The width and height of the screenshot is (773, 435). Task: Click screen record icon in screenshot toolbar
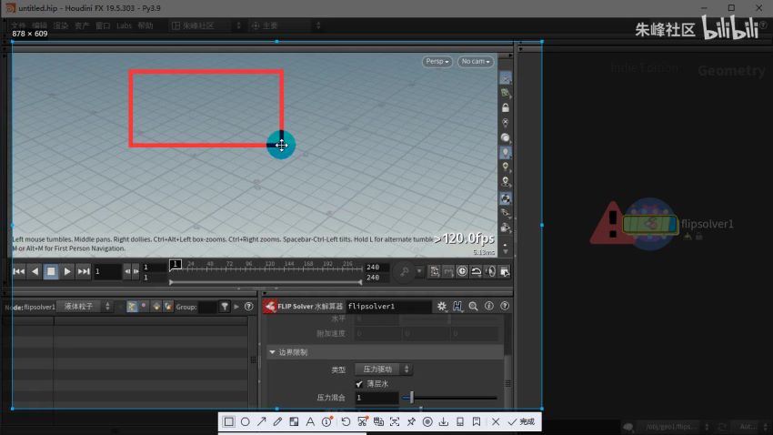pyautogui.click(x=427, y=421)
